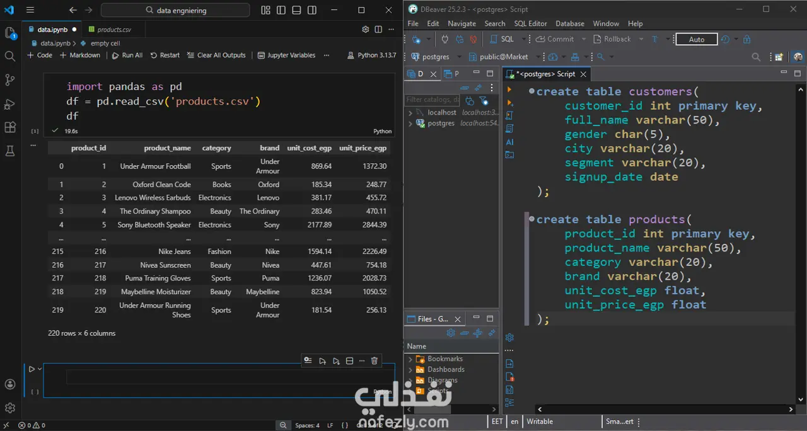
Task: Select the postgres Script editor tab
Action: (546, 74)
